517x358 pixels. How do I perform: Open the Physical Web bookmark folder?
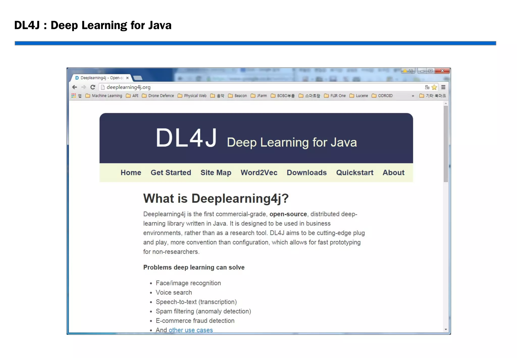tap(192, 96)
